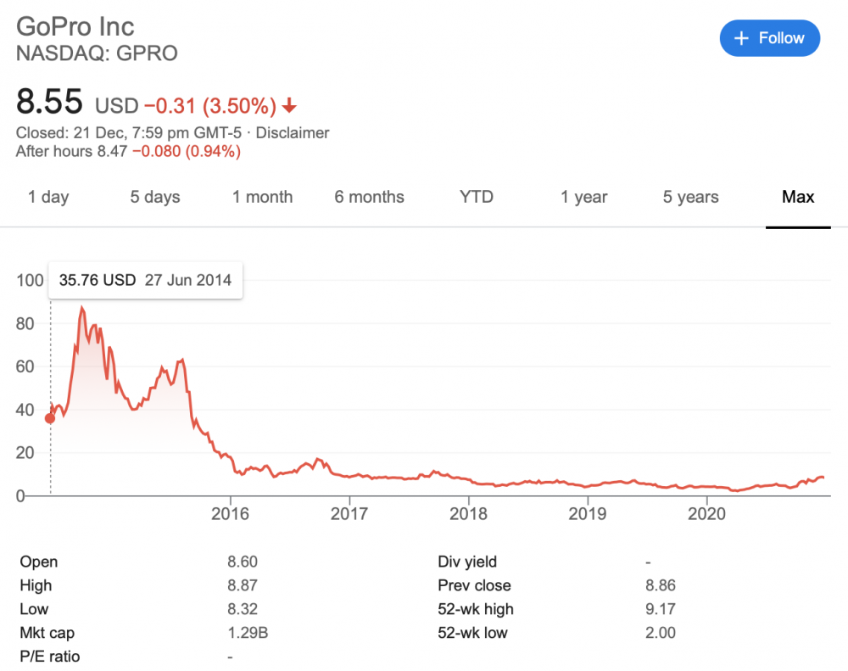Click the GoPro Inc company title
Image resolution: width=848 pixels, height=671 pixels.
click(75, 27)
